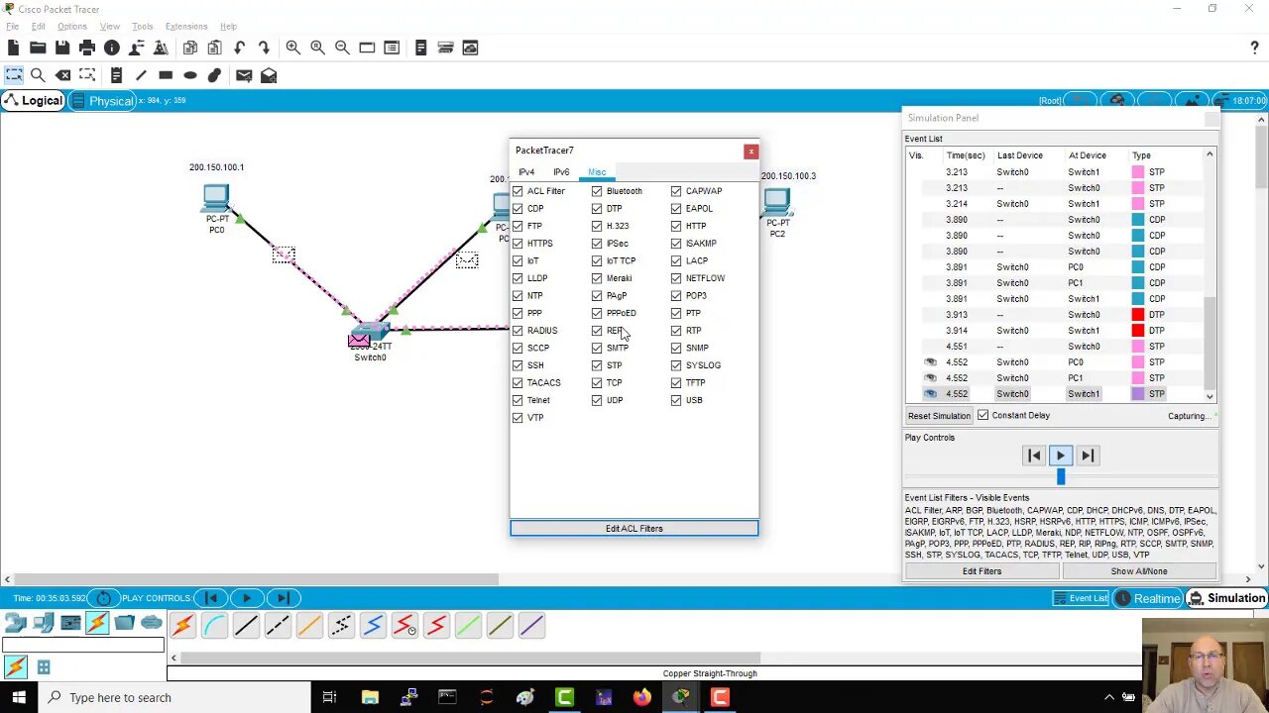Click the New file icon
The height and width of the screenshot is (713, 1269).
coord(13,48)
